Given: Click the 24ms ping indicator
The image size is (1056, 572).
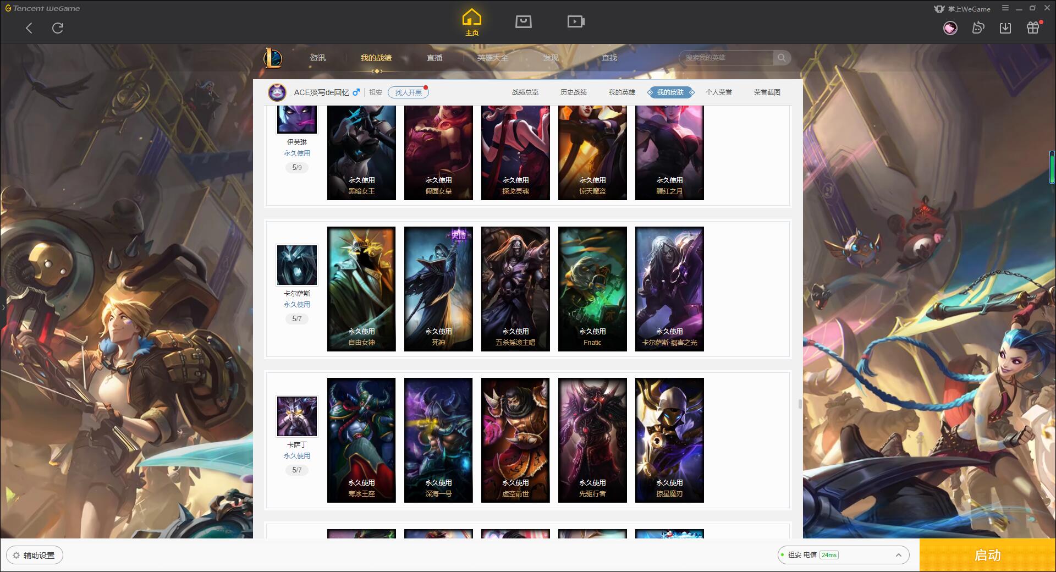Looking at the screenshot, I should (829, 555).
